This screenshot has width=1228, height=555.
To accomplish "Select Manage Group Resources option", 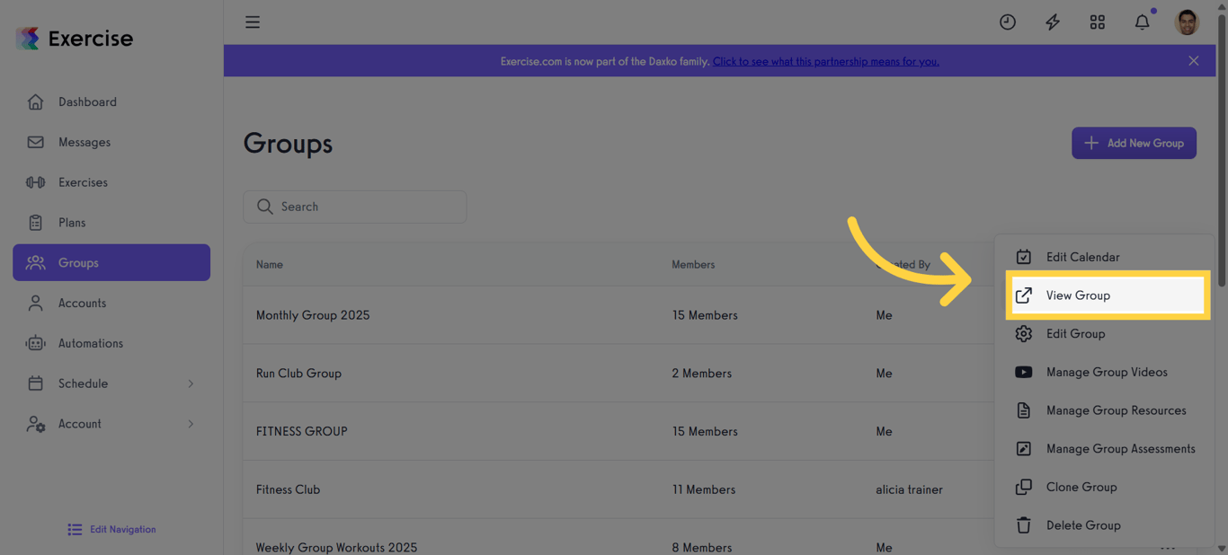I will (1104, 410).
